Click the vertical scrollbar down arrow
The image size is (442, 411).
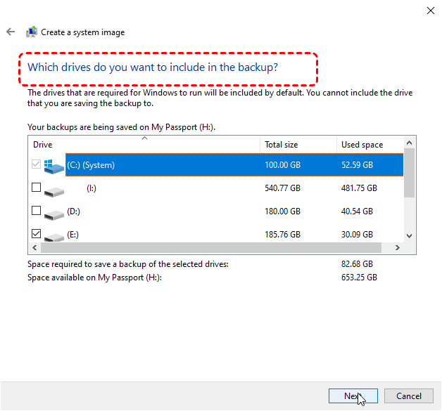410,237
